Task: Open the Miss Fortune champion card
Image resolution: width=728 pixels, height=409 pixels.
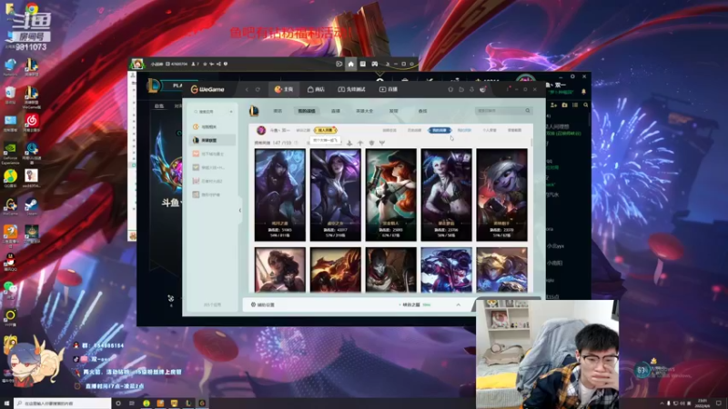Action: point(391,195)
